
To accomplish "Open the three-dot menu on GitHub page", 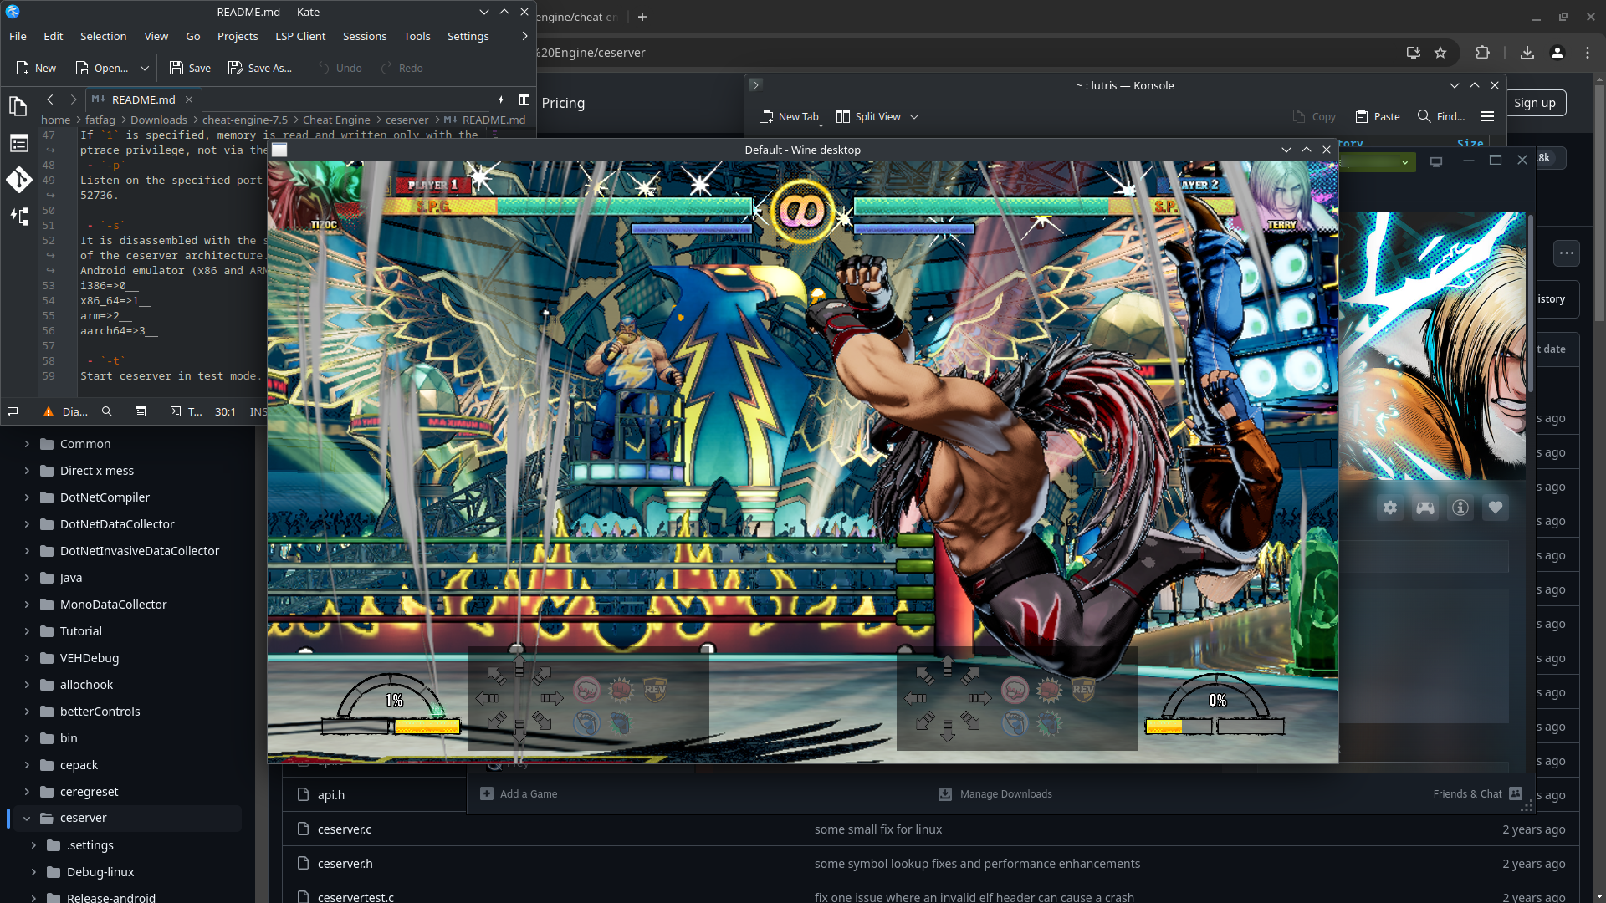I will (1567, 253).
